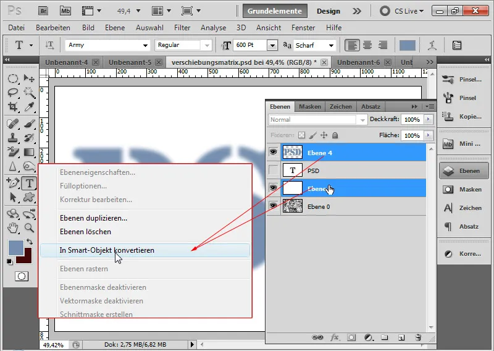This screenshot has height=351, width=494.
Task: Open the Fläche fill slider arrow
Action: click(428, 135)
